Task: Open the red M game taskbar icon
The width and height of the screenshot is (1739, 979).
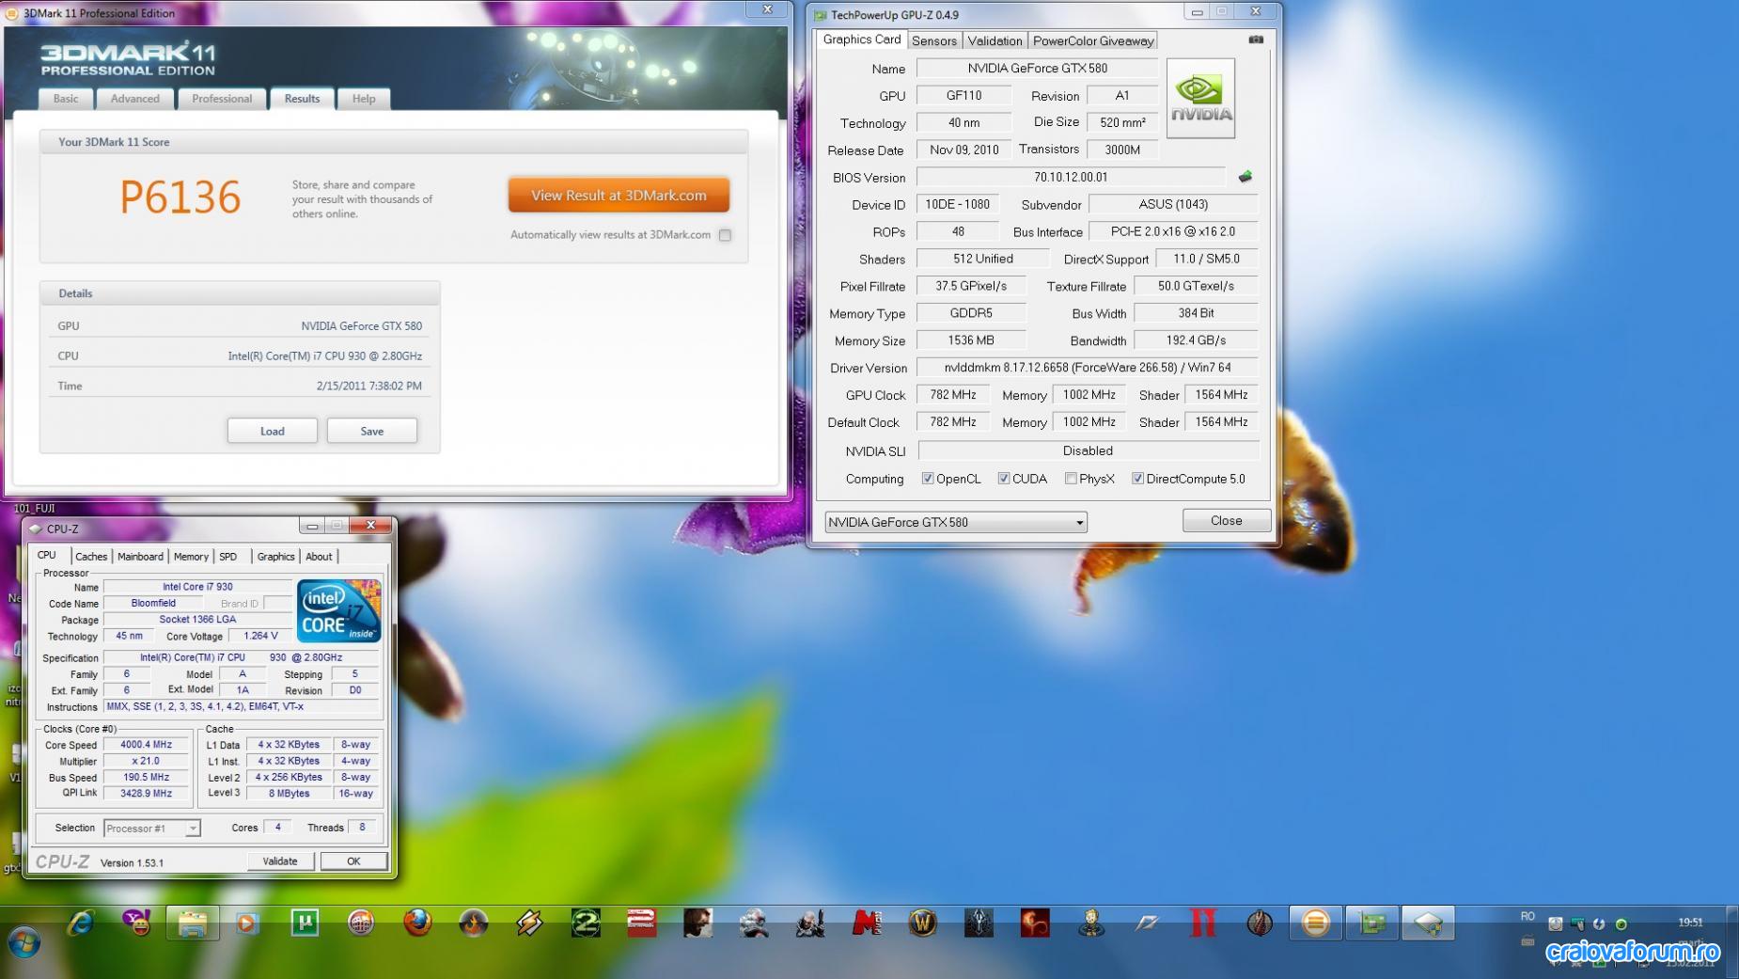Action: (867, 924)
